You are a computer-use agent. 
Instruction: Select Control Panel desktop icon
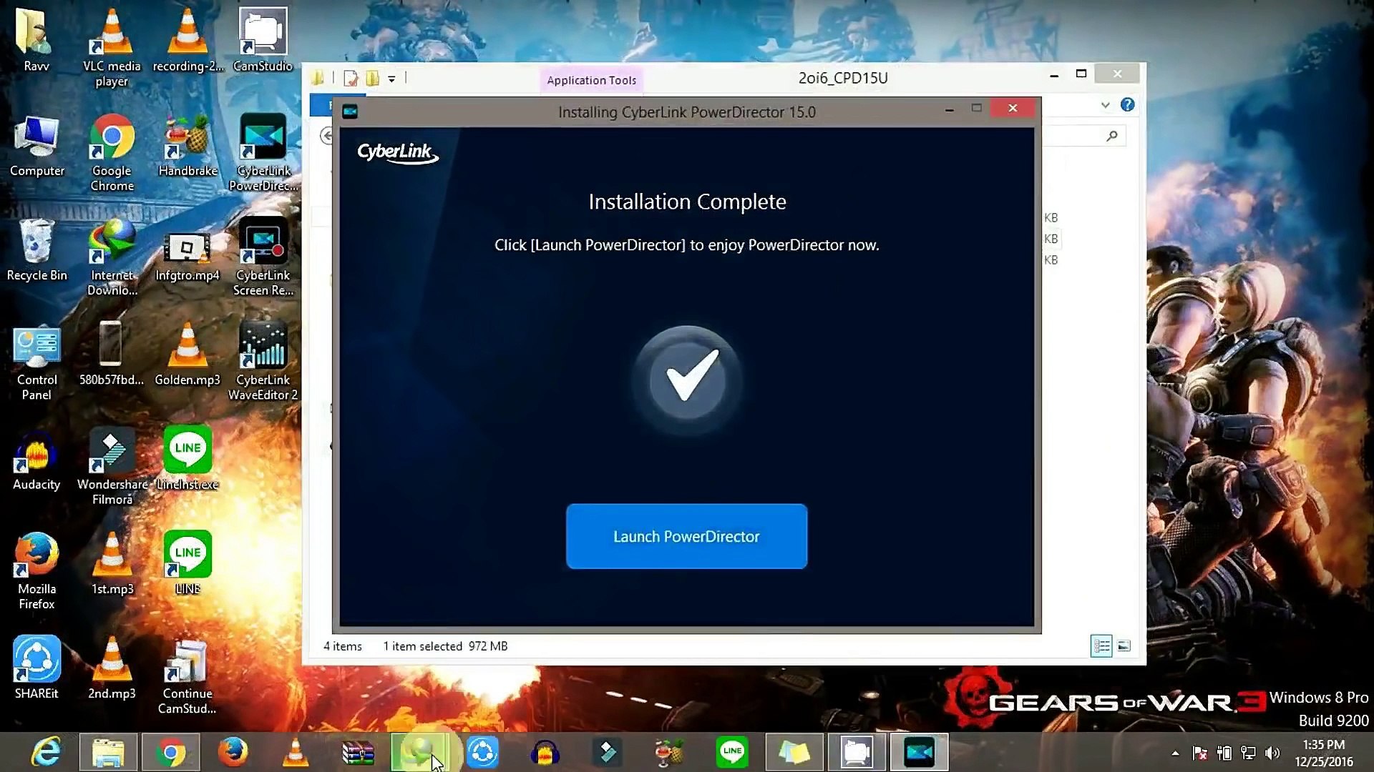36,362
